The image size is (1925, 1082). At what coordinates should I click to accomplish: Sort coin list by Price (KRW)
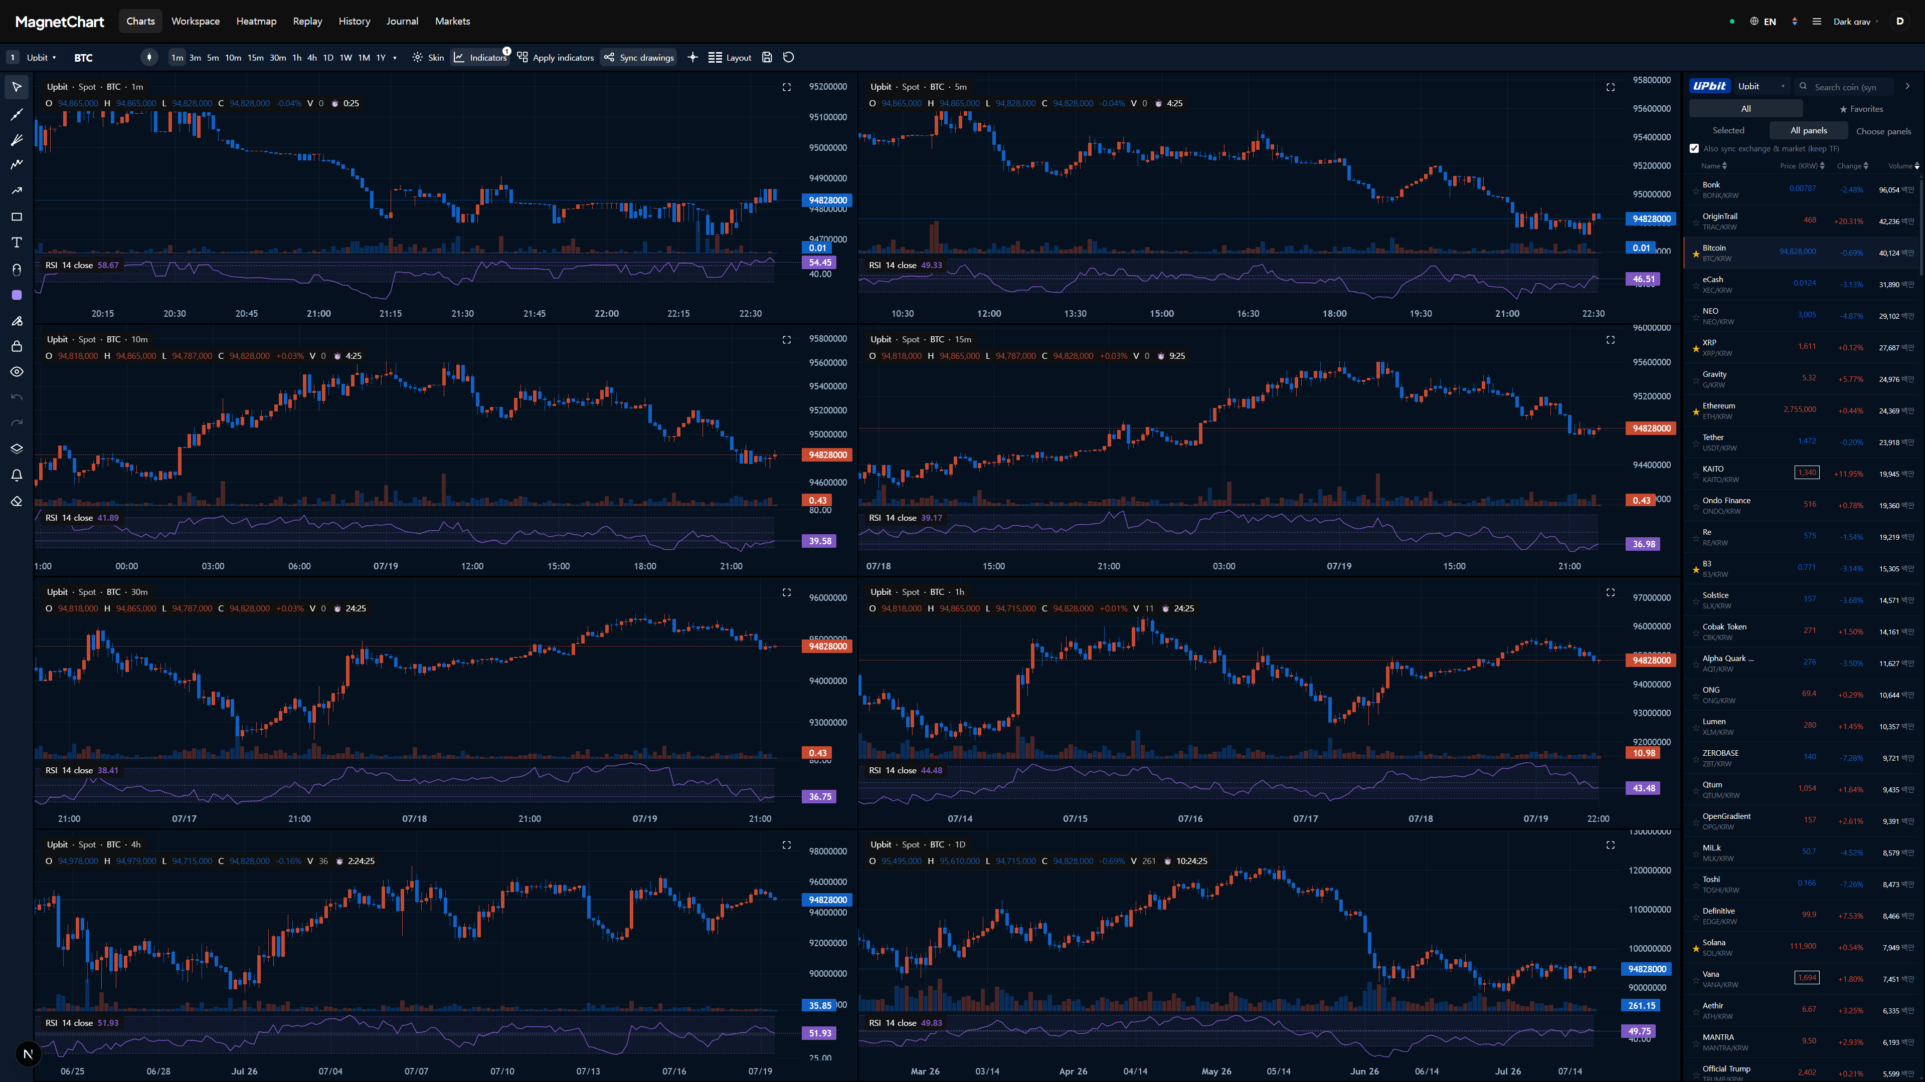[1803, 166]
